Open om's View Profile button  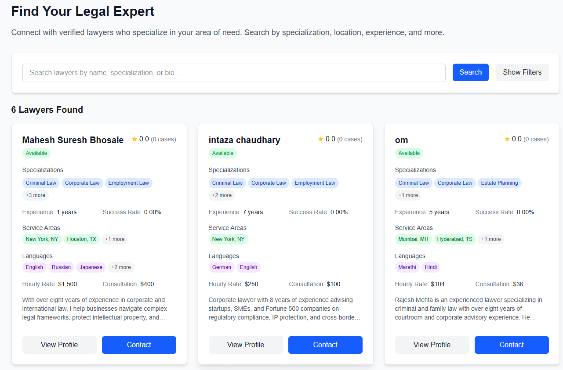tap(432, 345)
